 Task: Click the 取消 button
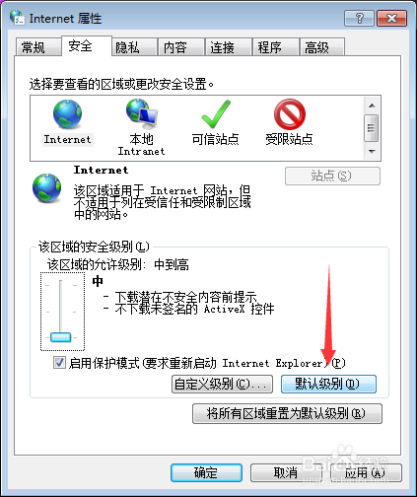pos(286,472)
